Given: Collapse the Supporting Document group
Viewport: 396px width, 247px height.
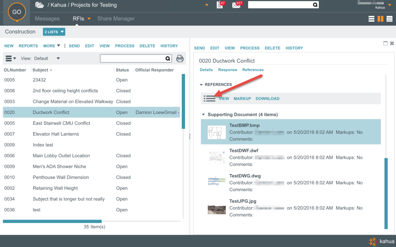Looking at the screenshot, I should click(204, 115).
